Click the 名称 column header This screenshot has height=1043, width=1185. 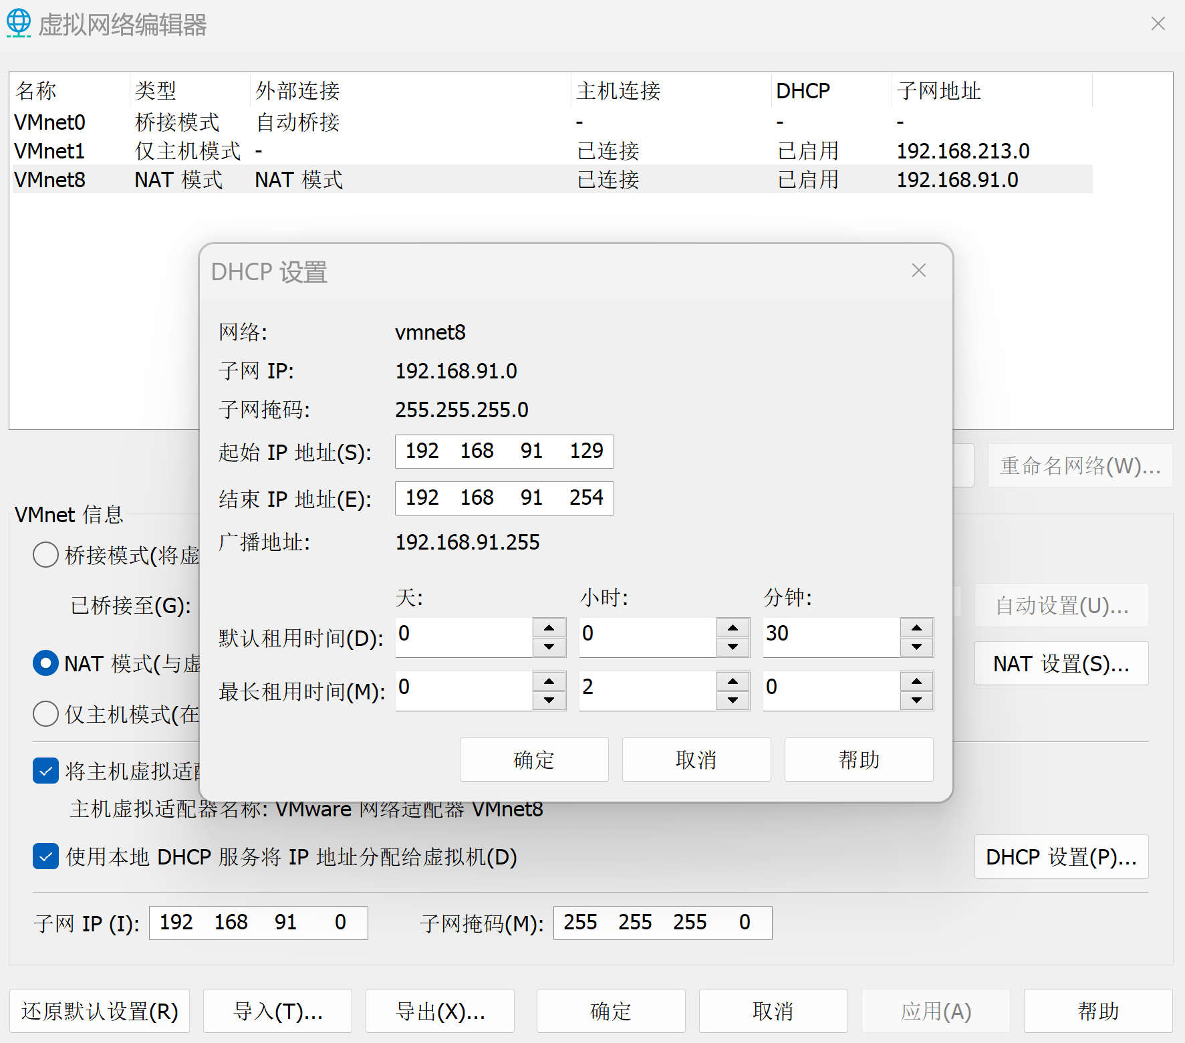click(70, 90)
